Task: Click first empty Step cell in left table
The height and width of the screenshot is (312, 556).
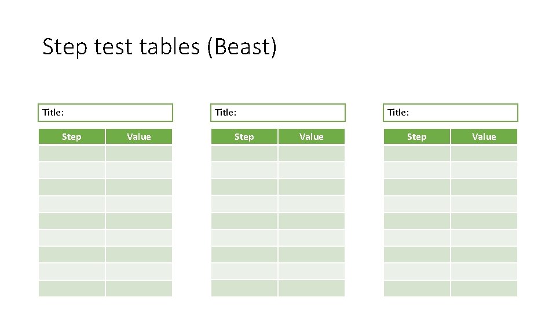Action: point(72,154)
